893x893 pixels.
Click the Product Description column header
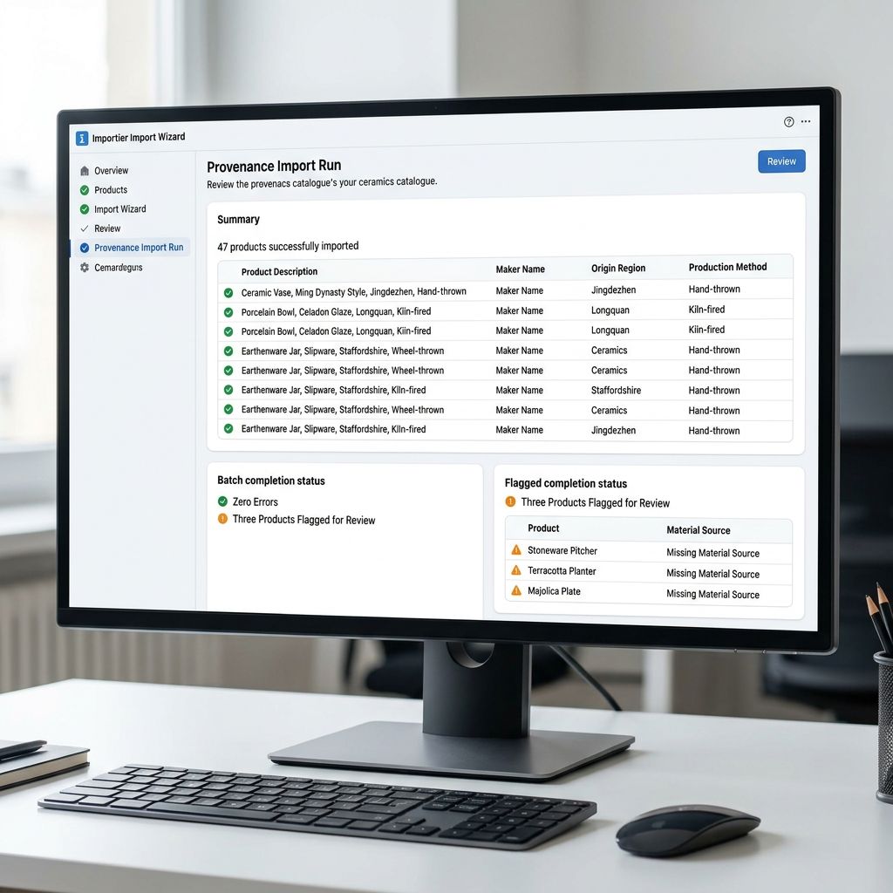pyautogui.click(x=279, y=272)
